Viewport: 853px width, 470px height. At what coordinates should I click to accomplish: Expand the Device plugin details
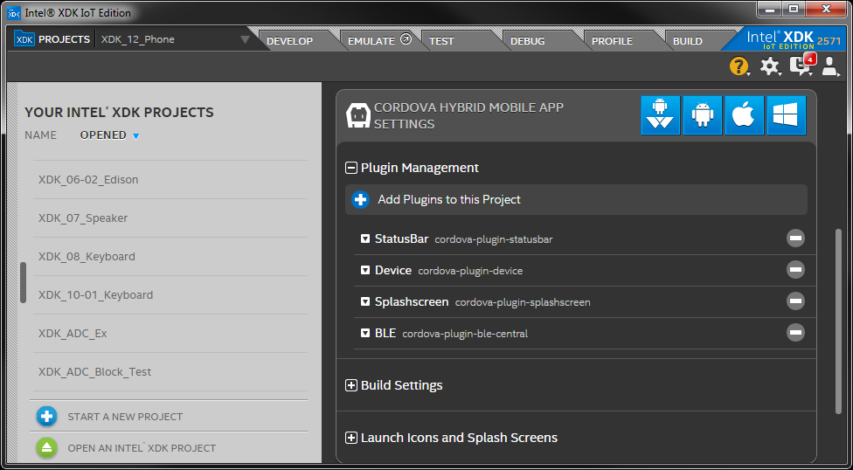click(x=365, y=270)
